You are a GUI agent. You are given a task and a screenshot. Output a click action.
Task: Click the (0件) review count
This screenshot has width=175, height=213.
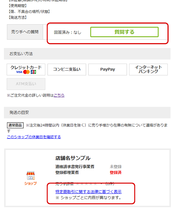pyautogui.click(x=110, y=184)
